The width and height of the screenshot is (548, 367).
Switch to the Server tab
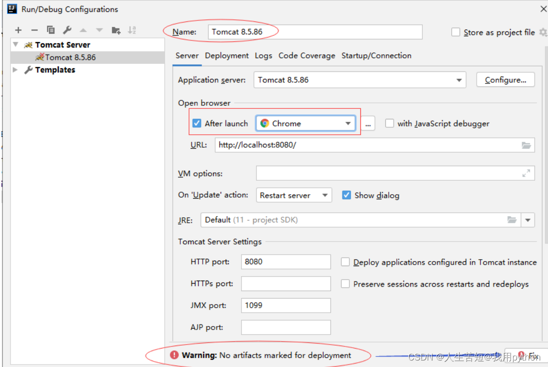pos(187,55)
